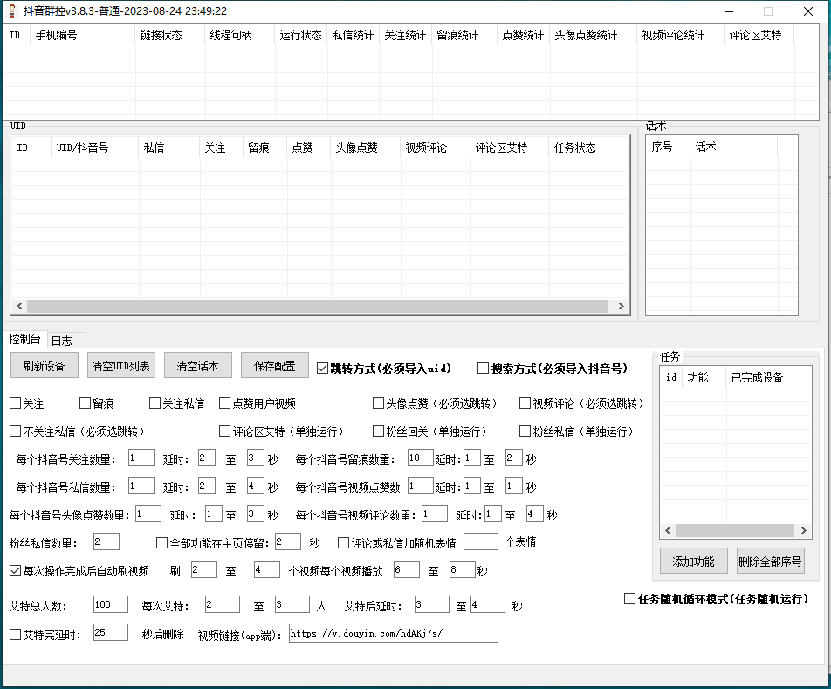Click 保存配置 to save settings
This screenshot has width=831, height=689.
pyautogui.click(x=274, y=366)
